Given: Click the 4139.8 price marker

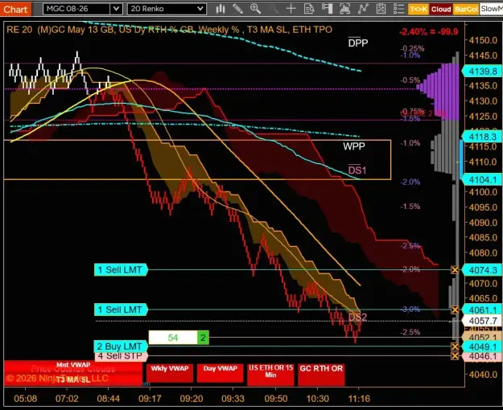Looking at the screenshot, I should tap(482, 72).
